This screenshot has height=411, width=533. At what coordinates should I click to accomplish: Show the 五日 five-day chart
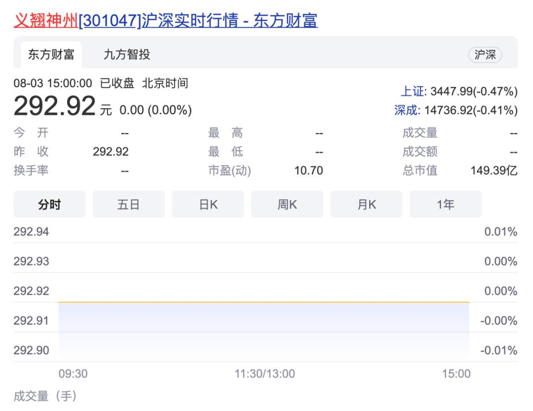coord(129,205)
